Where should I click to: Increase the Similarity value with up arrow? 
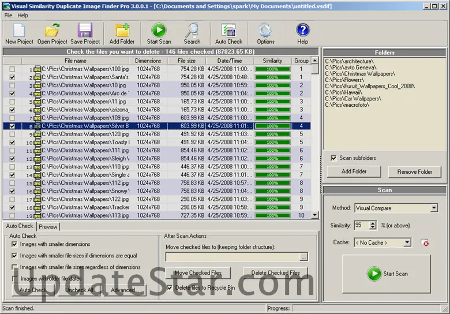click(373, 223)
